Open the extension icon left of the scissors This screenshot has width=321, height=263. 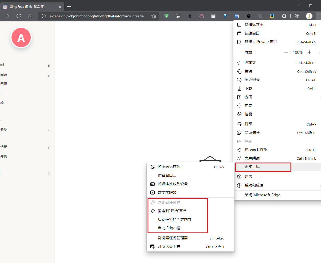(x=178, y=16)
